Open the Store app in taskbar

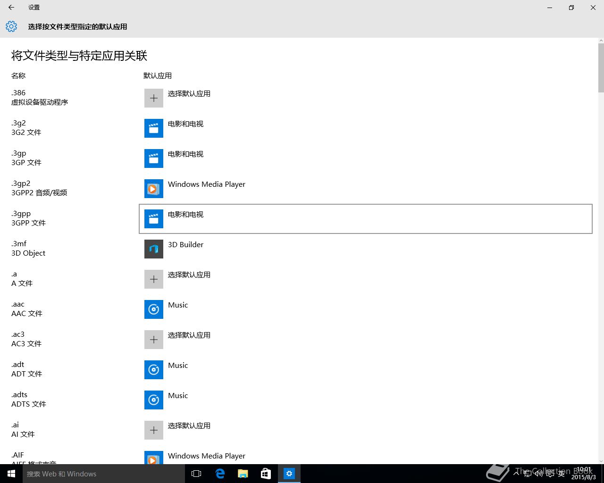pos(266,474)
